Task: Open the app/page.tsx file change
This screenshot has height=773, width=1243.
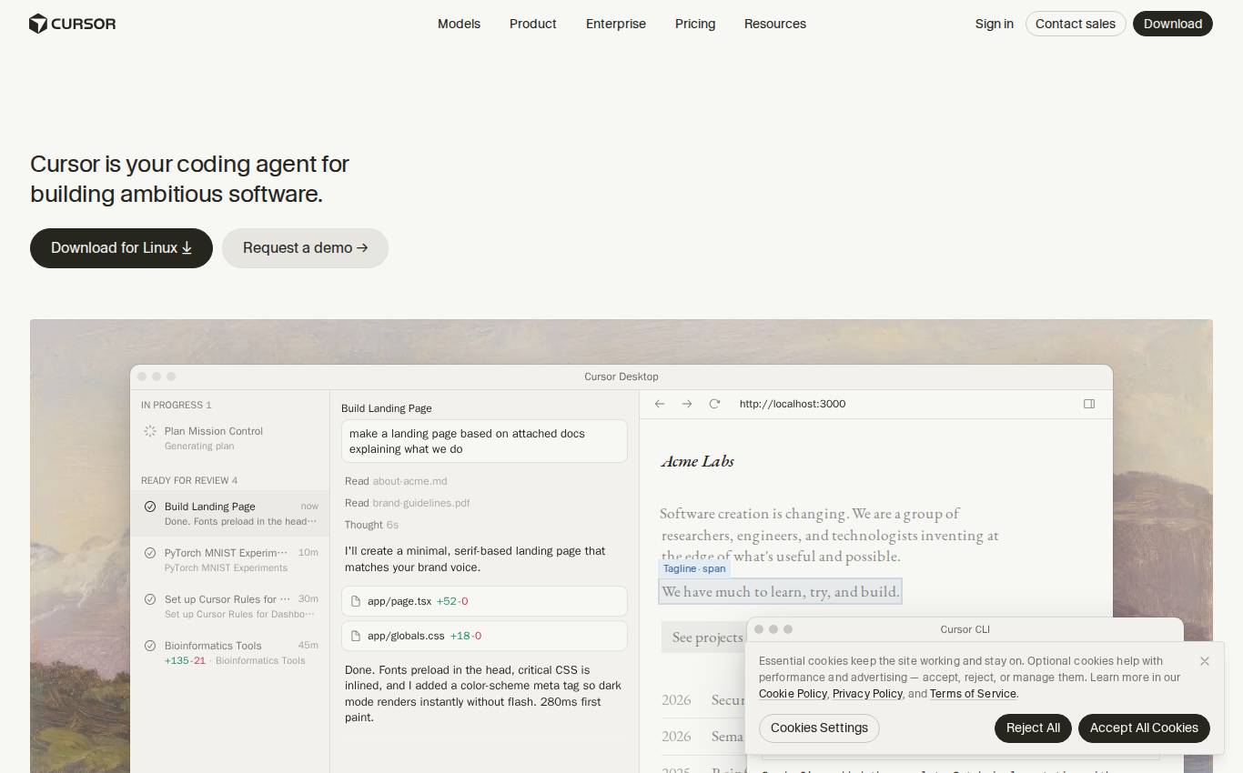Action: [484, 601]
